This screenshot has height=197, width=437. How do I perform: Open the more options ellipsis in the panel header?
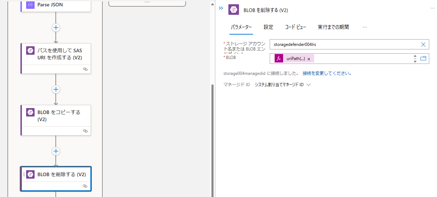[x=432, y=8]
